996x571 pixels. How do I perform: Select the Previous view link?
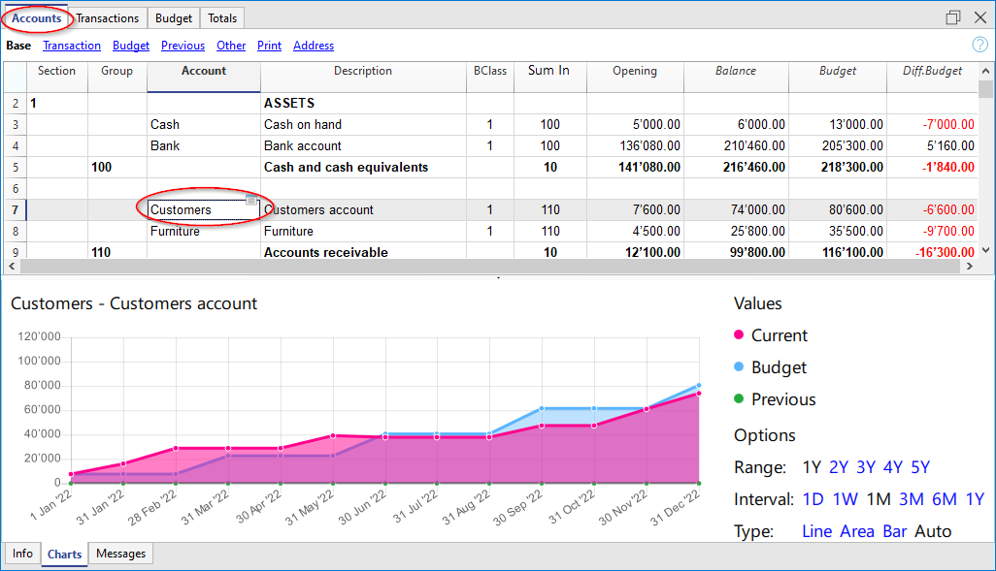(x=183, y=46)
